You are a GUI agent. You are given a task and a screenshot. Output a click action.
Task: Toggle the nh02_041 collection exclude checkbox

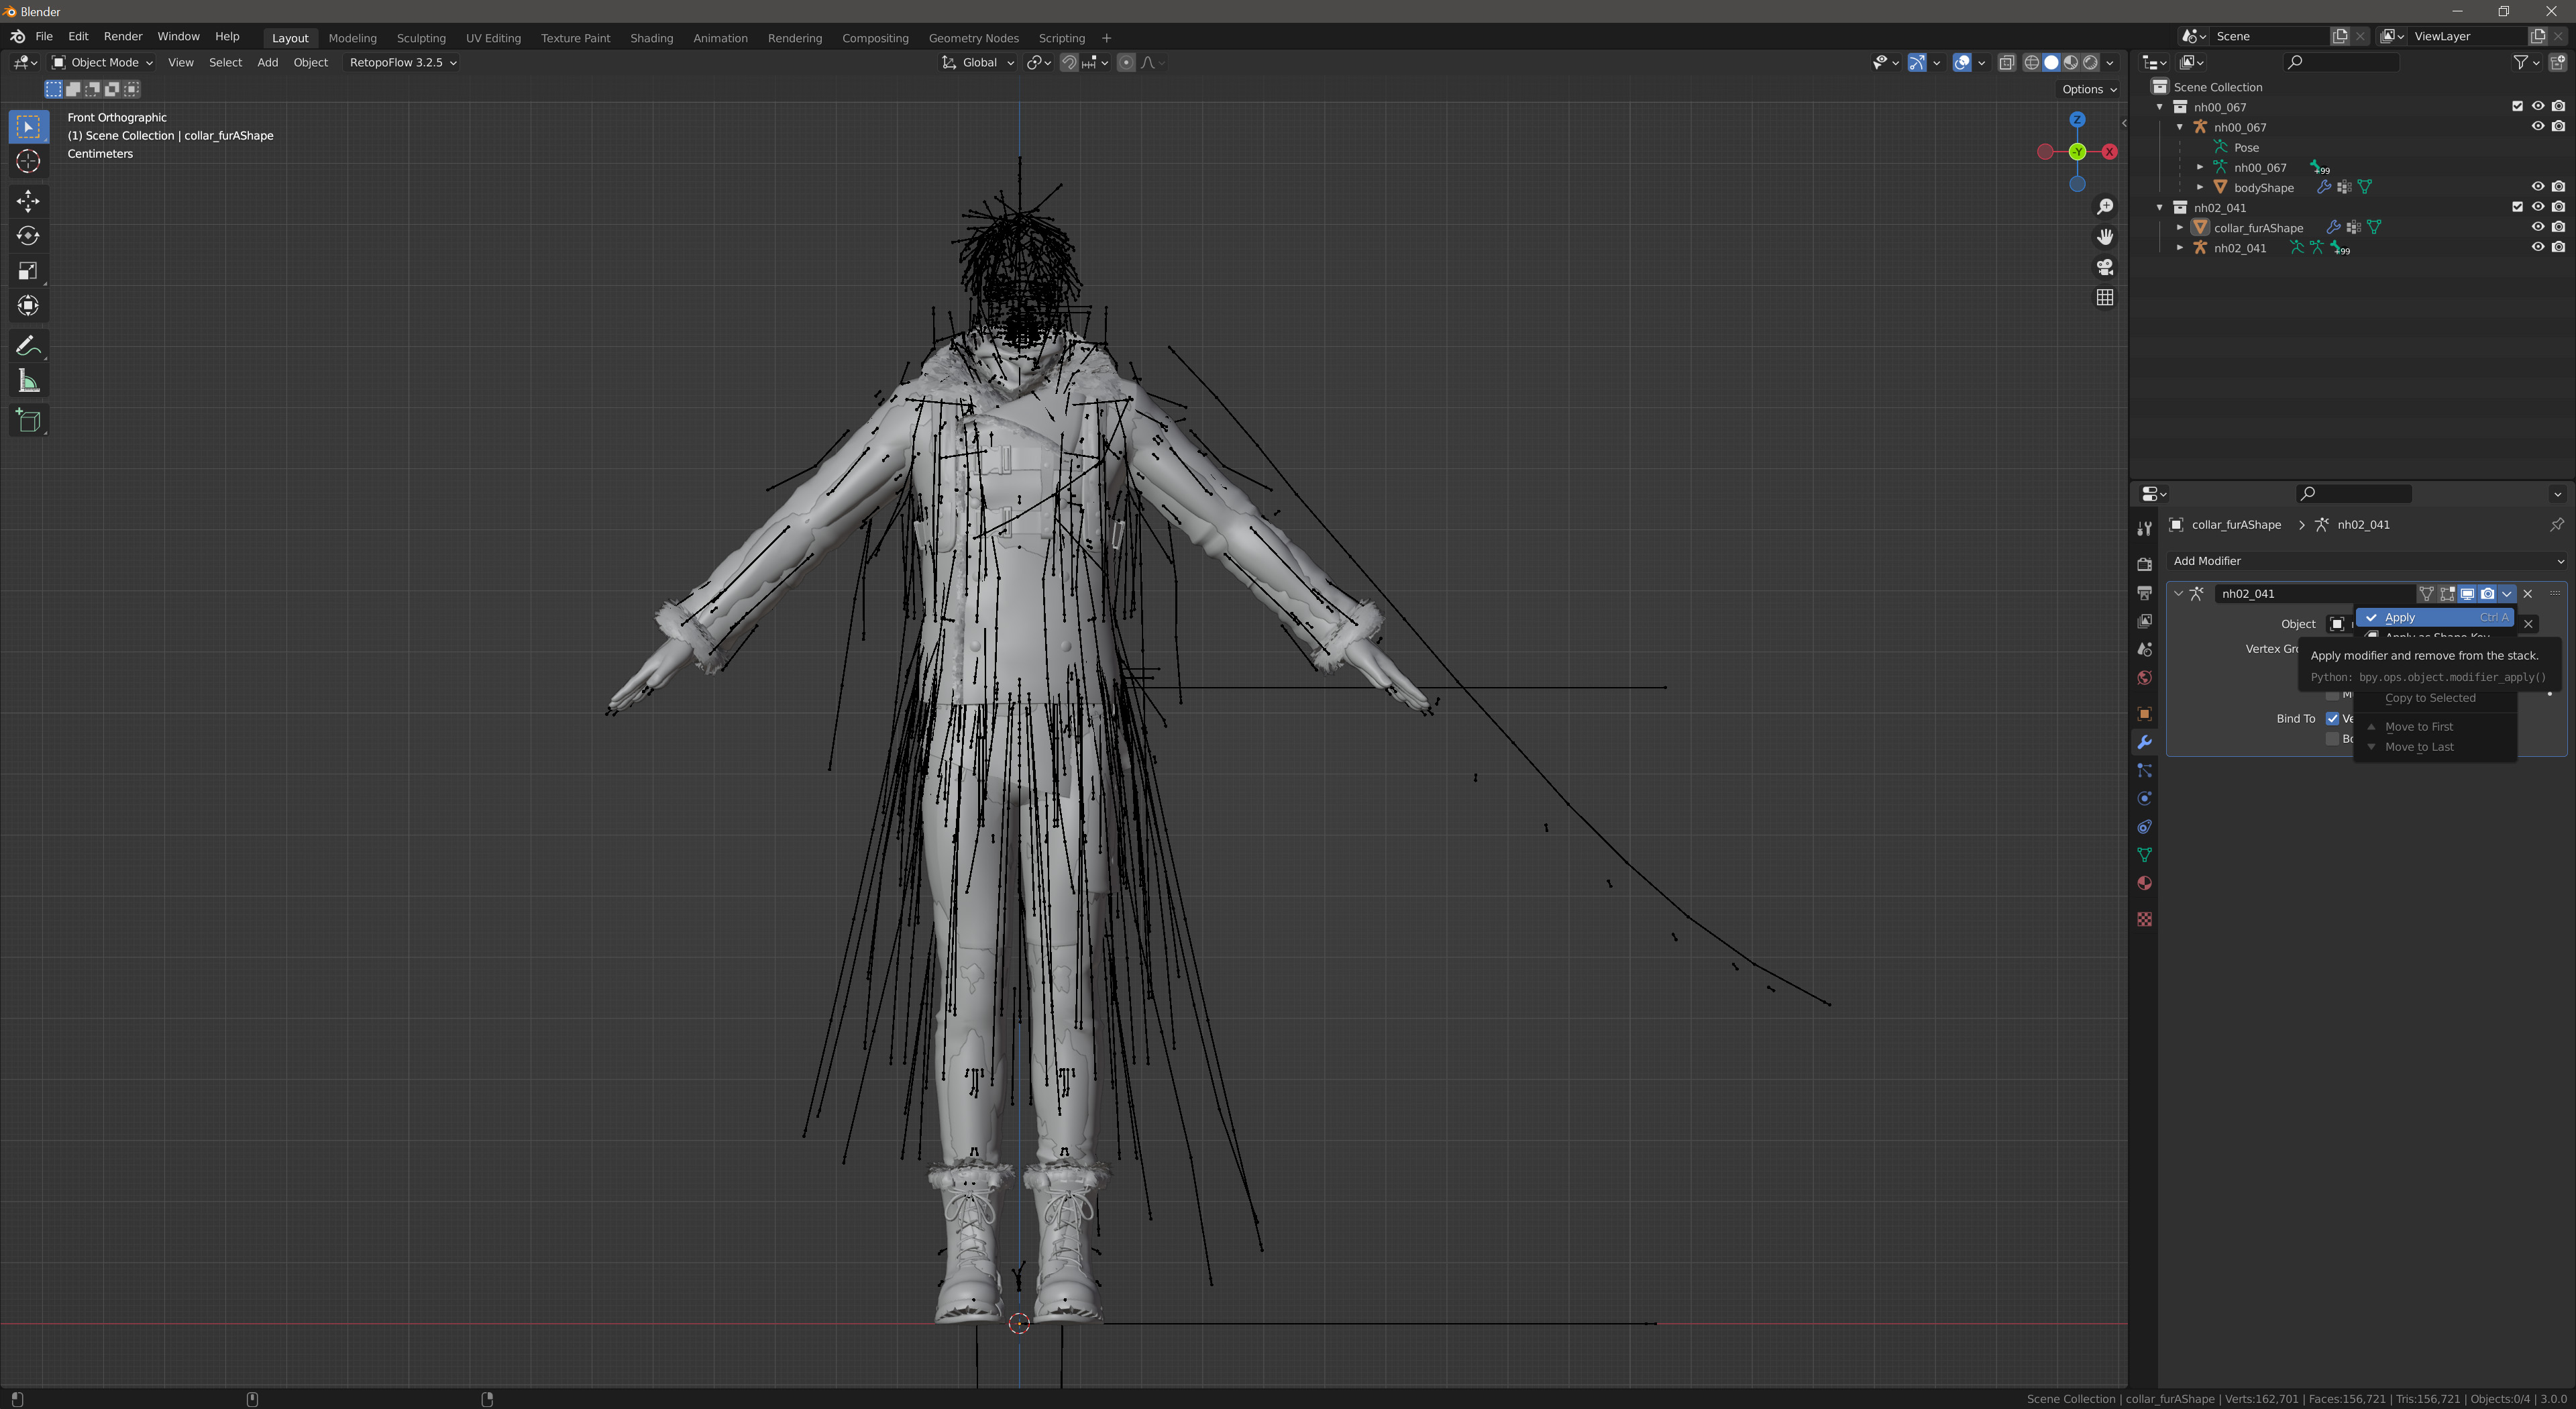2517,207
